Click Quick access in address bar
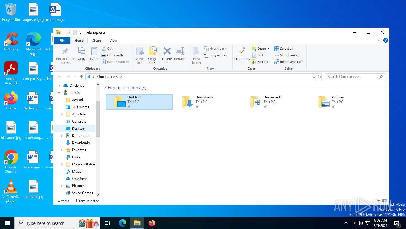The image size is (406, 229). pyautogui.click(x=107, y=77)
